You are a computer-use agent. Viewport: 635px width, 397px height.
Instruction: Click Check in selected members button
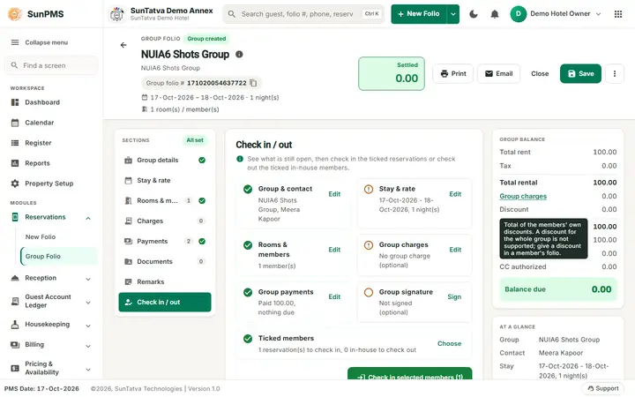point(410,373)
